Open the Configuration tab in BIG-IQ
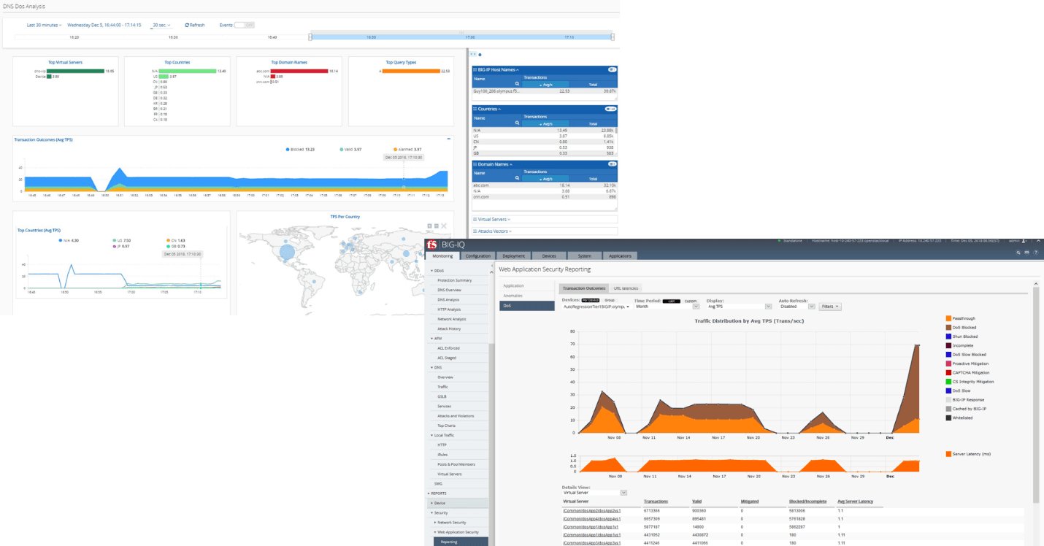This screenshot has height=546, width=1044. [479, 255]
